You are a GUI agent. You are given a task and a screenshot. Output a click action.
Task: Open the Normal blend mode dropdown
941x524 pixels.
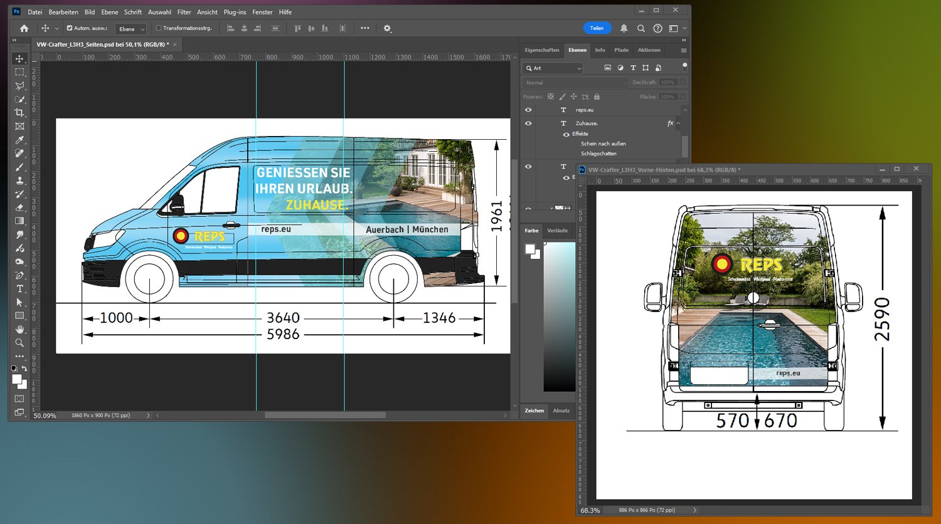[575, 83]
